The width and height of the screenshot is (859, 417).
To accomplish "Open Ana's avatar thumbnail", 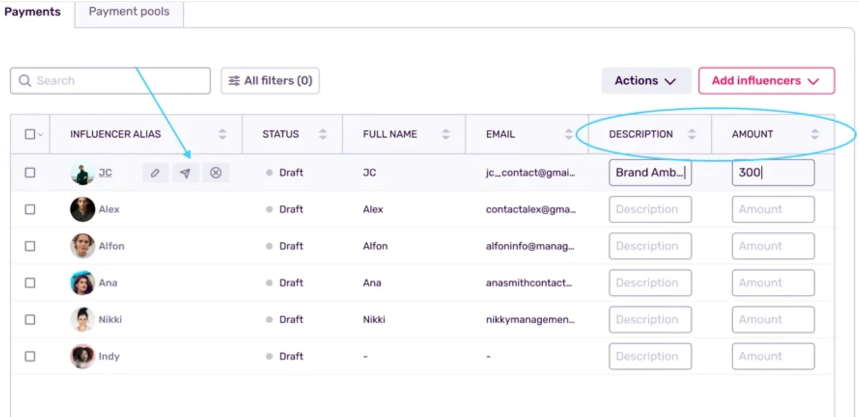I will pyautogui.click(x=82, y=282).
